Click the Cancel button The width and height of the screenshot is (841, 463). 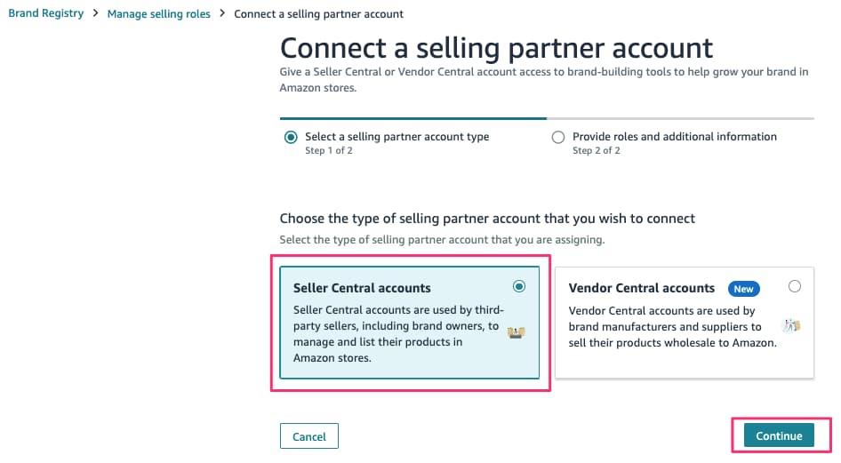point(309,436)
